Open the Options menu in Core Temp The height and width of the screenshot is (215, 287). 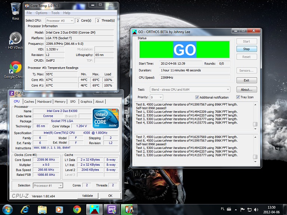41,13
